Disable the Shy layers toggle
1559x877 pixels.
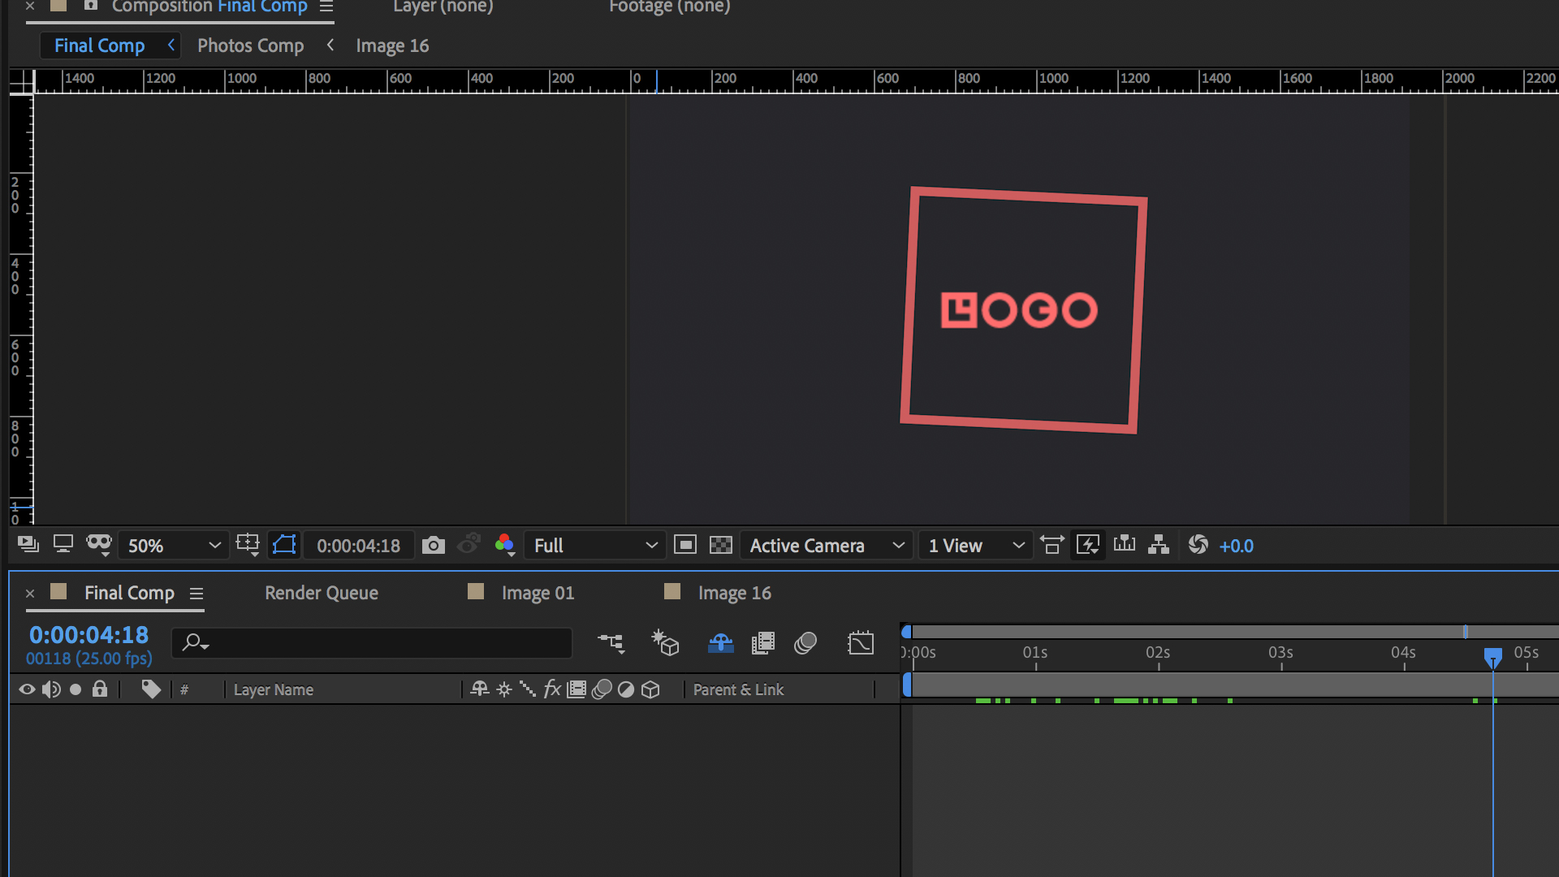tap(720, 642)
